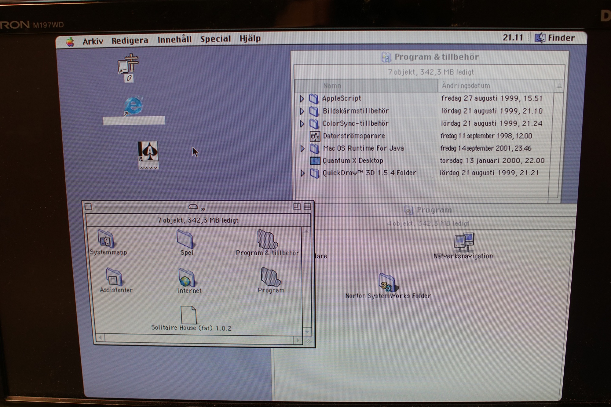Open the Innehåll menu
Screen dimensions: 611x407
174,39
